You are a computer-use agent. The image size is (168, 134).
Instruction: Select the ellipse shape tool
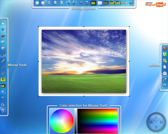click(3, 48)
